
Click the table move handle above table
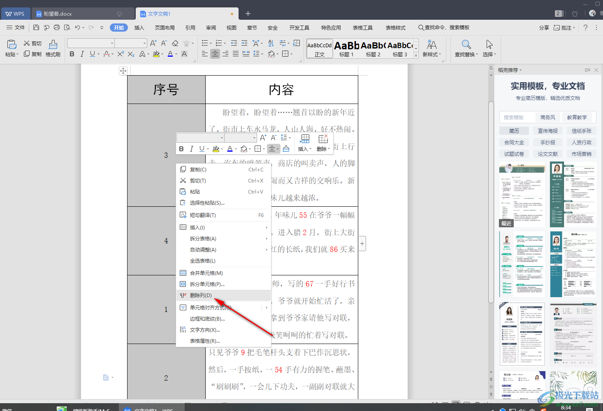pyautogui.click(x=123, y=71)
